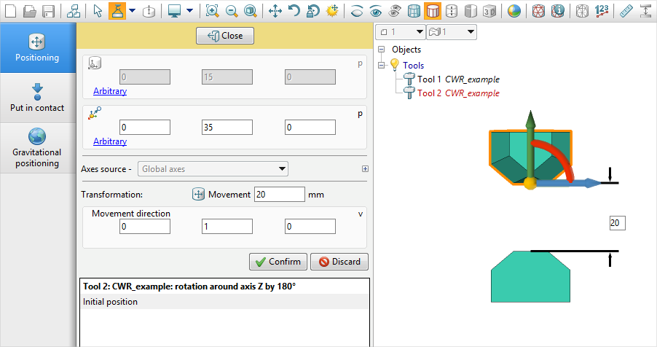Click the colored sphere rendering icon

click(x=514, y=11)
